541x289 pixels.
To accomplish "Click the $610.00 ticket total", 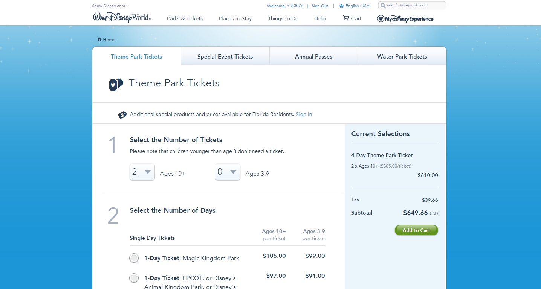I will [428, 175].
